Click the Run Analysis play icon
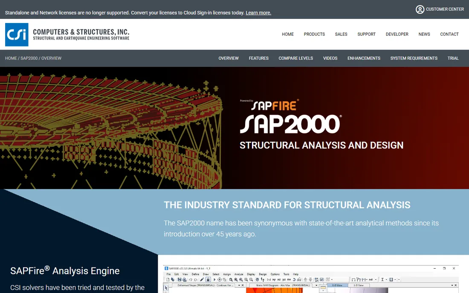The width and height of the screenshot is (469, 293). click(x=214, y=279)
